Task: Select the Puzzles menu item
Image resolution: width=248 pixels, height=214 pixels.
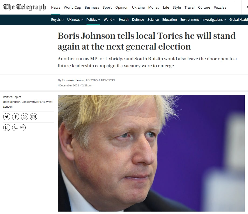Action: click(220, 8)
